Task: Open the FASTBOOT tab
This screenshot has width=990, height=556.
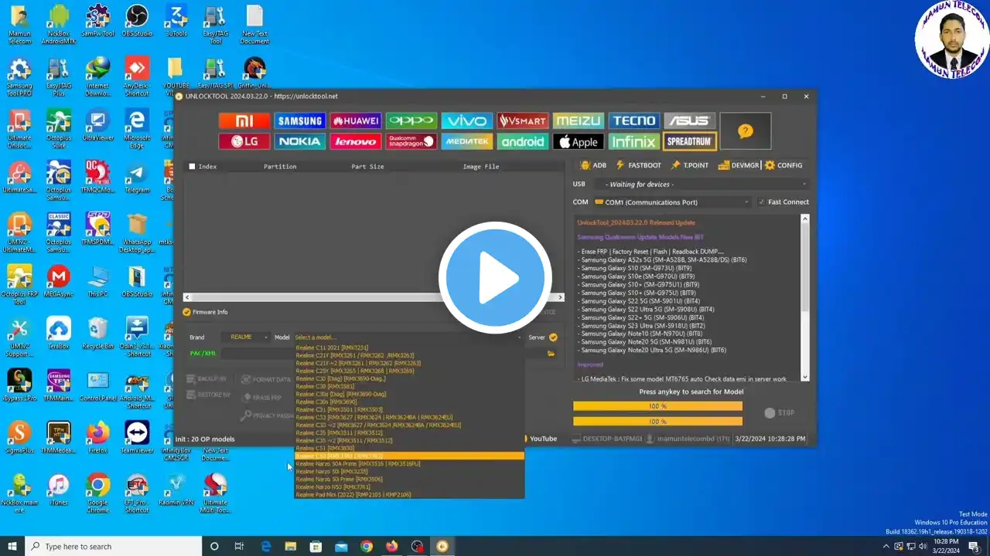Action: (638, 165)
